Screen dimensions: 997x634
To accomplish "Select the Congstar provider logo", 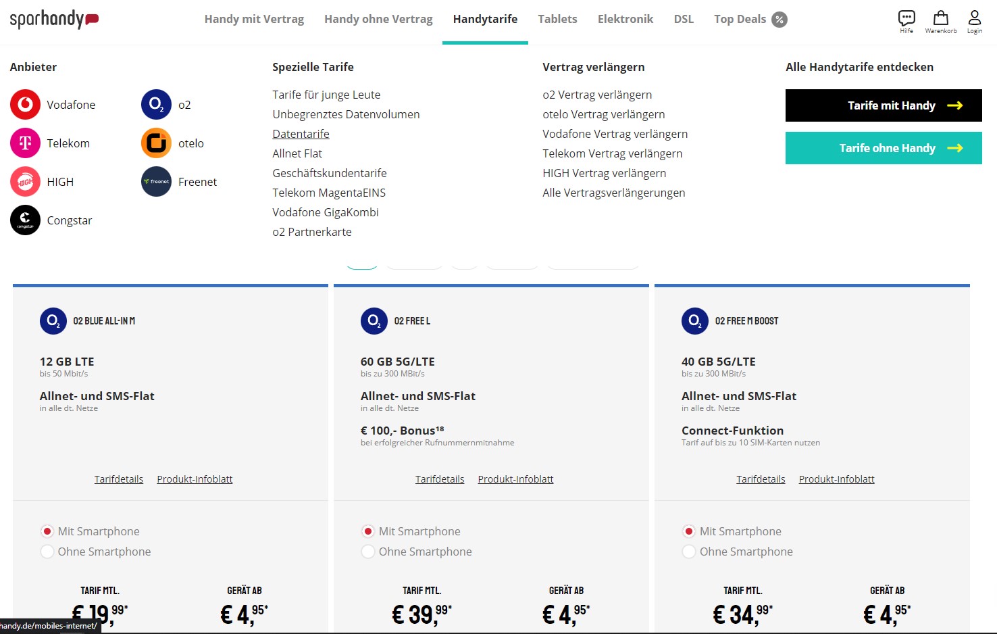I will pyautogui.click(x=26, y=220).
